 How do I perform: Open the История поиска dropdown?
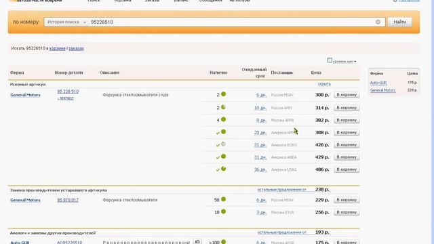click(x=66, y=22)
